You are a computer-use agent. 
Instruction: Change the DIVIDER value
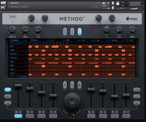95,40
